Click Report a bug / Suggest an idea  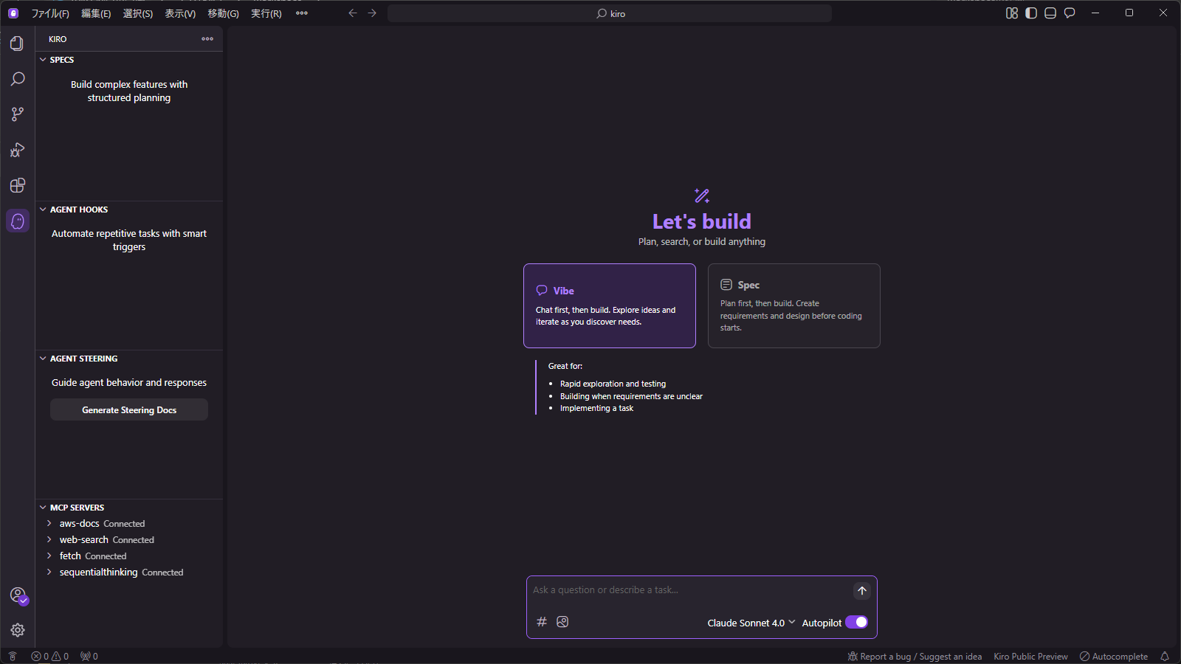point(915,656)
